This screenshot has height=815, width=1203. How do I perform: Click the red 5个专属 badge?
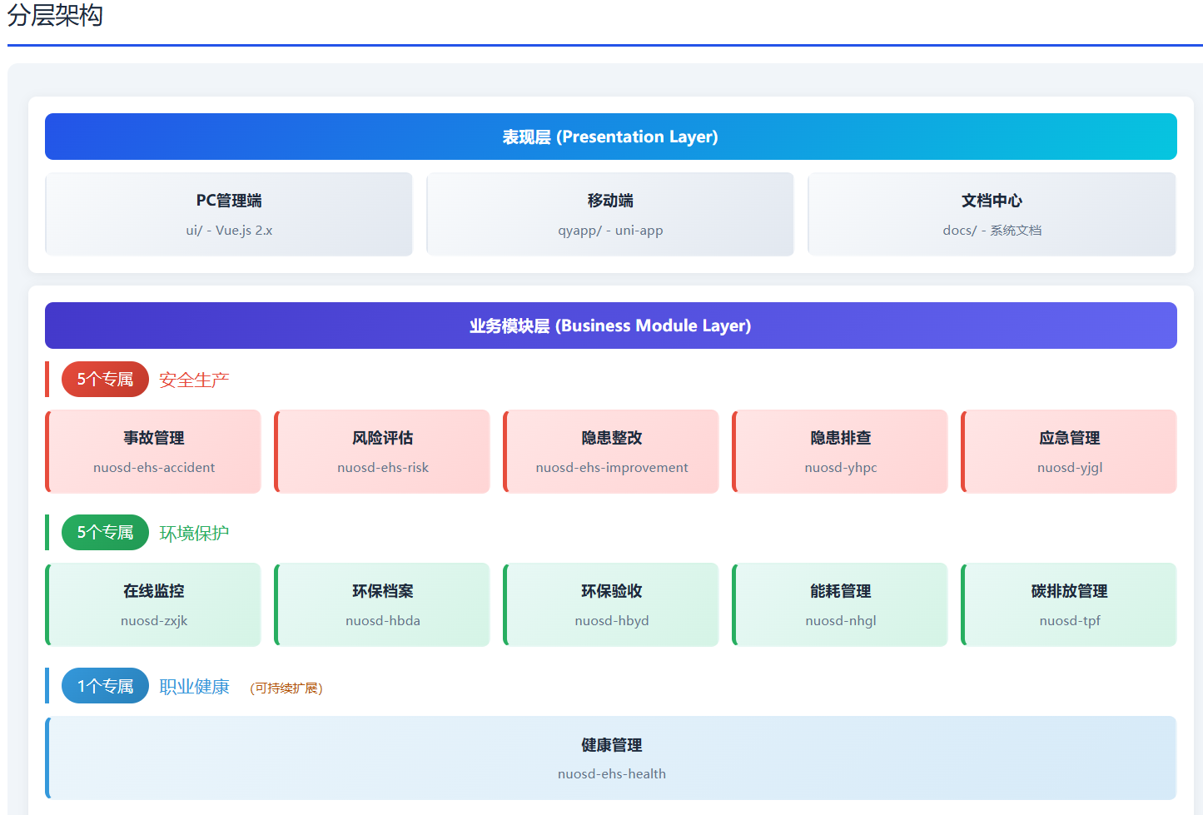coord(105,380)
